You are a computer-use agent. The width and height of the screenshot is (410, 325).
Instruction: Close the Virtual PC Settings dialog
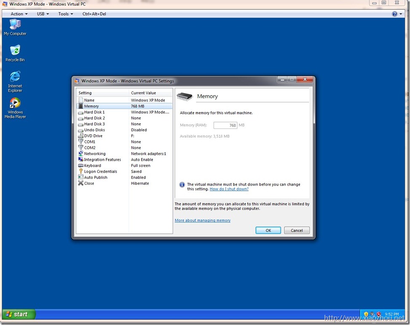305,80
